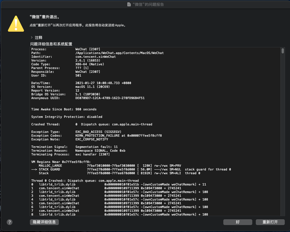This screenshot has height=232, width=290.
Task: Click the 重新打开 reopen button
Action: [x=270, y=222]
